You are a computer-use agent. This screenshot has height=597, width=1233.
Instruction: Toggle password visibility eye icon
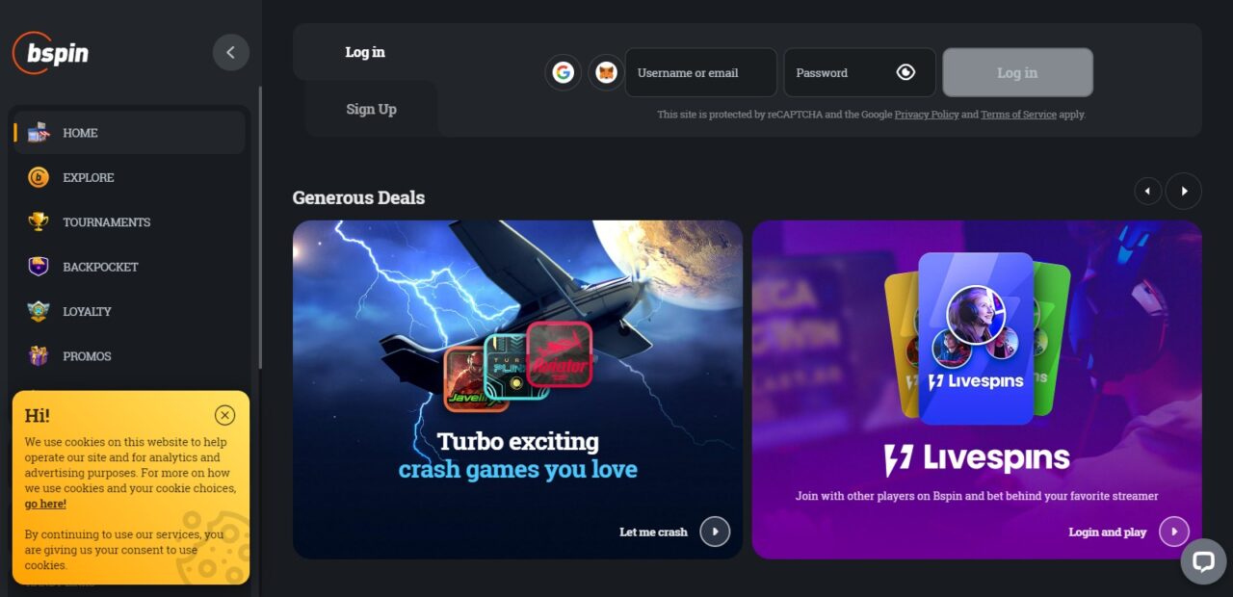[x=905, y=72]
